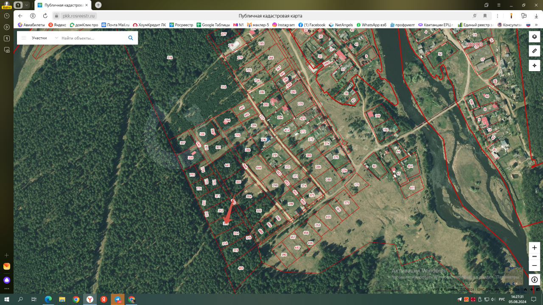Open 'ХоумКредит ЛК' bookmark
This screenshot has height=305, width=543.
[149, 25]
